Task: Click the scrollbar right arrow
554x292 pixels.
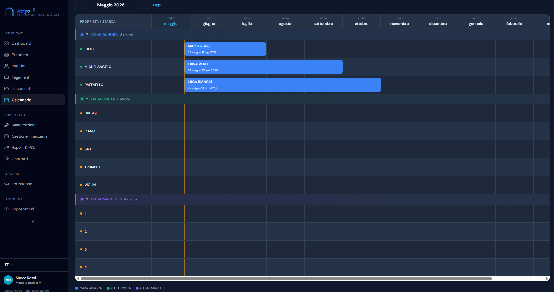Action: (x=547, y=279)
